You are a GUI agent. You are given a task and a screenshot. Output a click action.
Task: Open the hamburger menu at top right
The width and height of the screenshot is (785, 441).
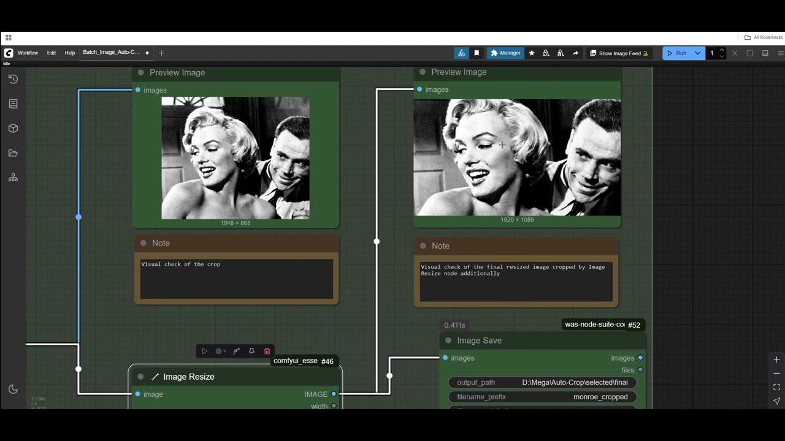[780, 53]
